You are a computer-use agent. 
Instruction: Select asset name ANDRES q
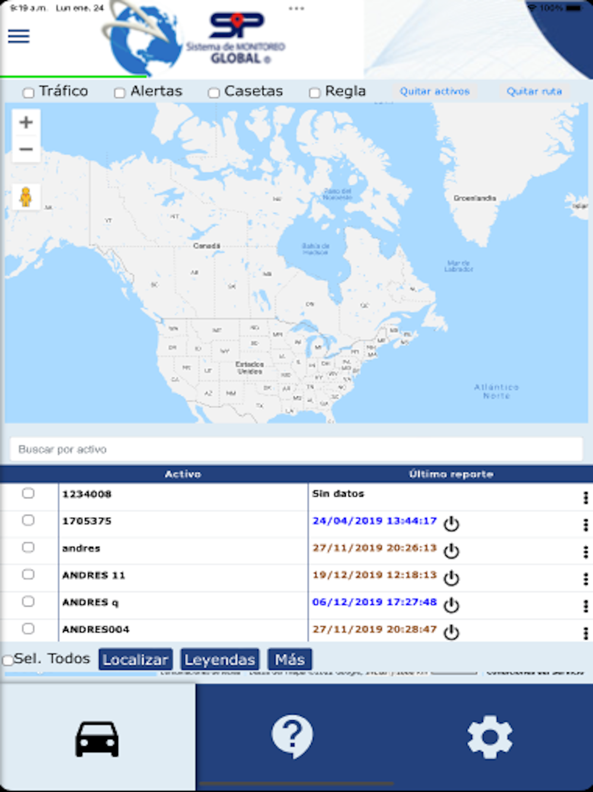(x=90, y=603)
